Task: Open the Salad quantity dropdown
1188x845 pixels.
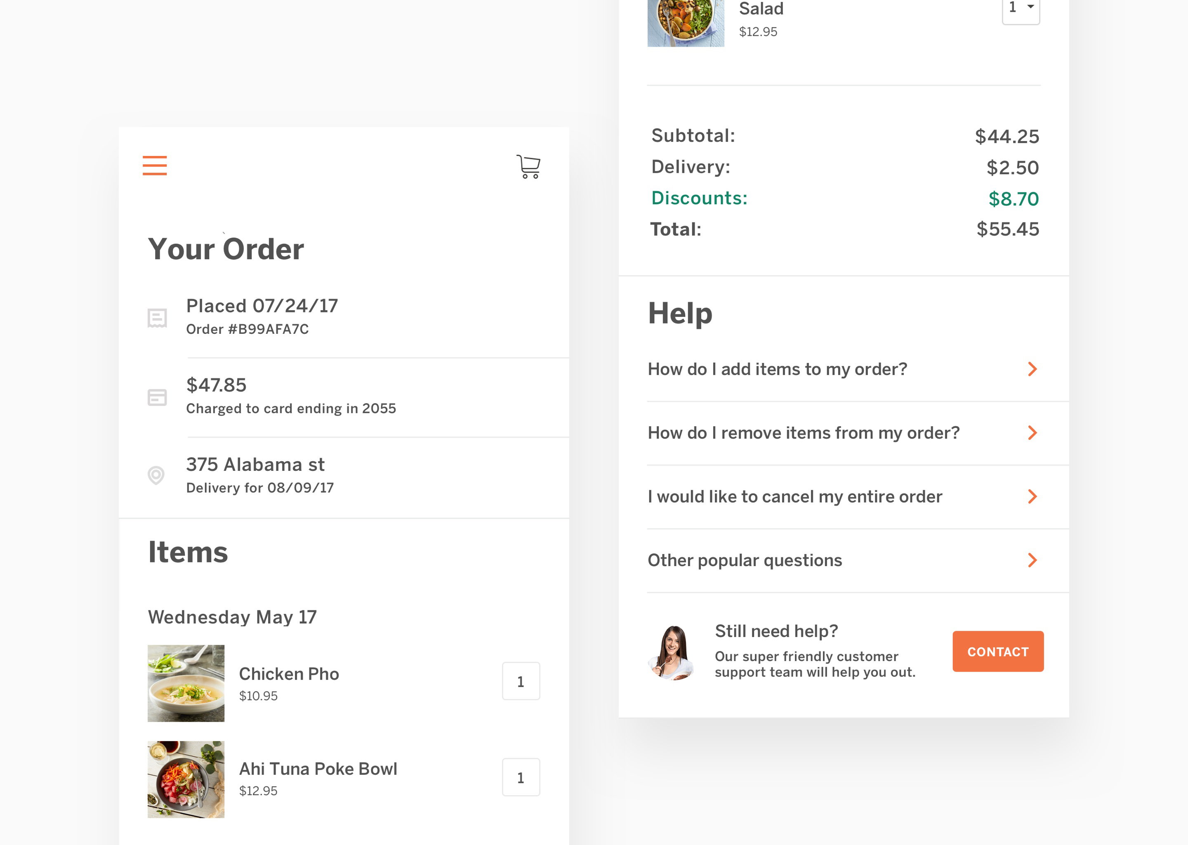Action: 1021,9
